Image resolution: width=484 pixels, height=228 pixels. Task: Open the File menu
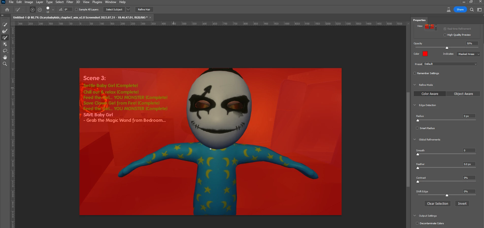(11, 2)
